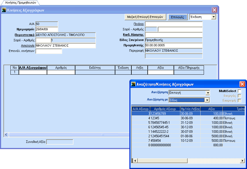The width and height of the screenshot is (247, 169).
Task: Open the Έκδοση dropdown arrow
Action: click(x=214, y=17)
